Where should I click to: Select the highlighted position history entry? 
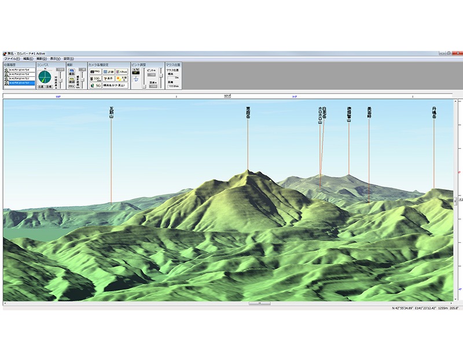(19, 83)
